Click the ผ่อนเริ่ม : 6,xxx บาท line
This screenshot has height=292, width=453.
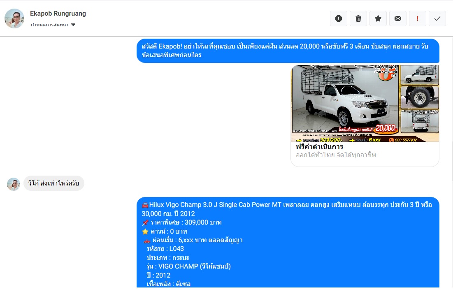click(193, 240)
